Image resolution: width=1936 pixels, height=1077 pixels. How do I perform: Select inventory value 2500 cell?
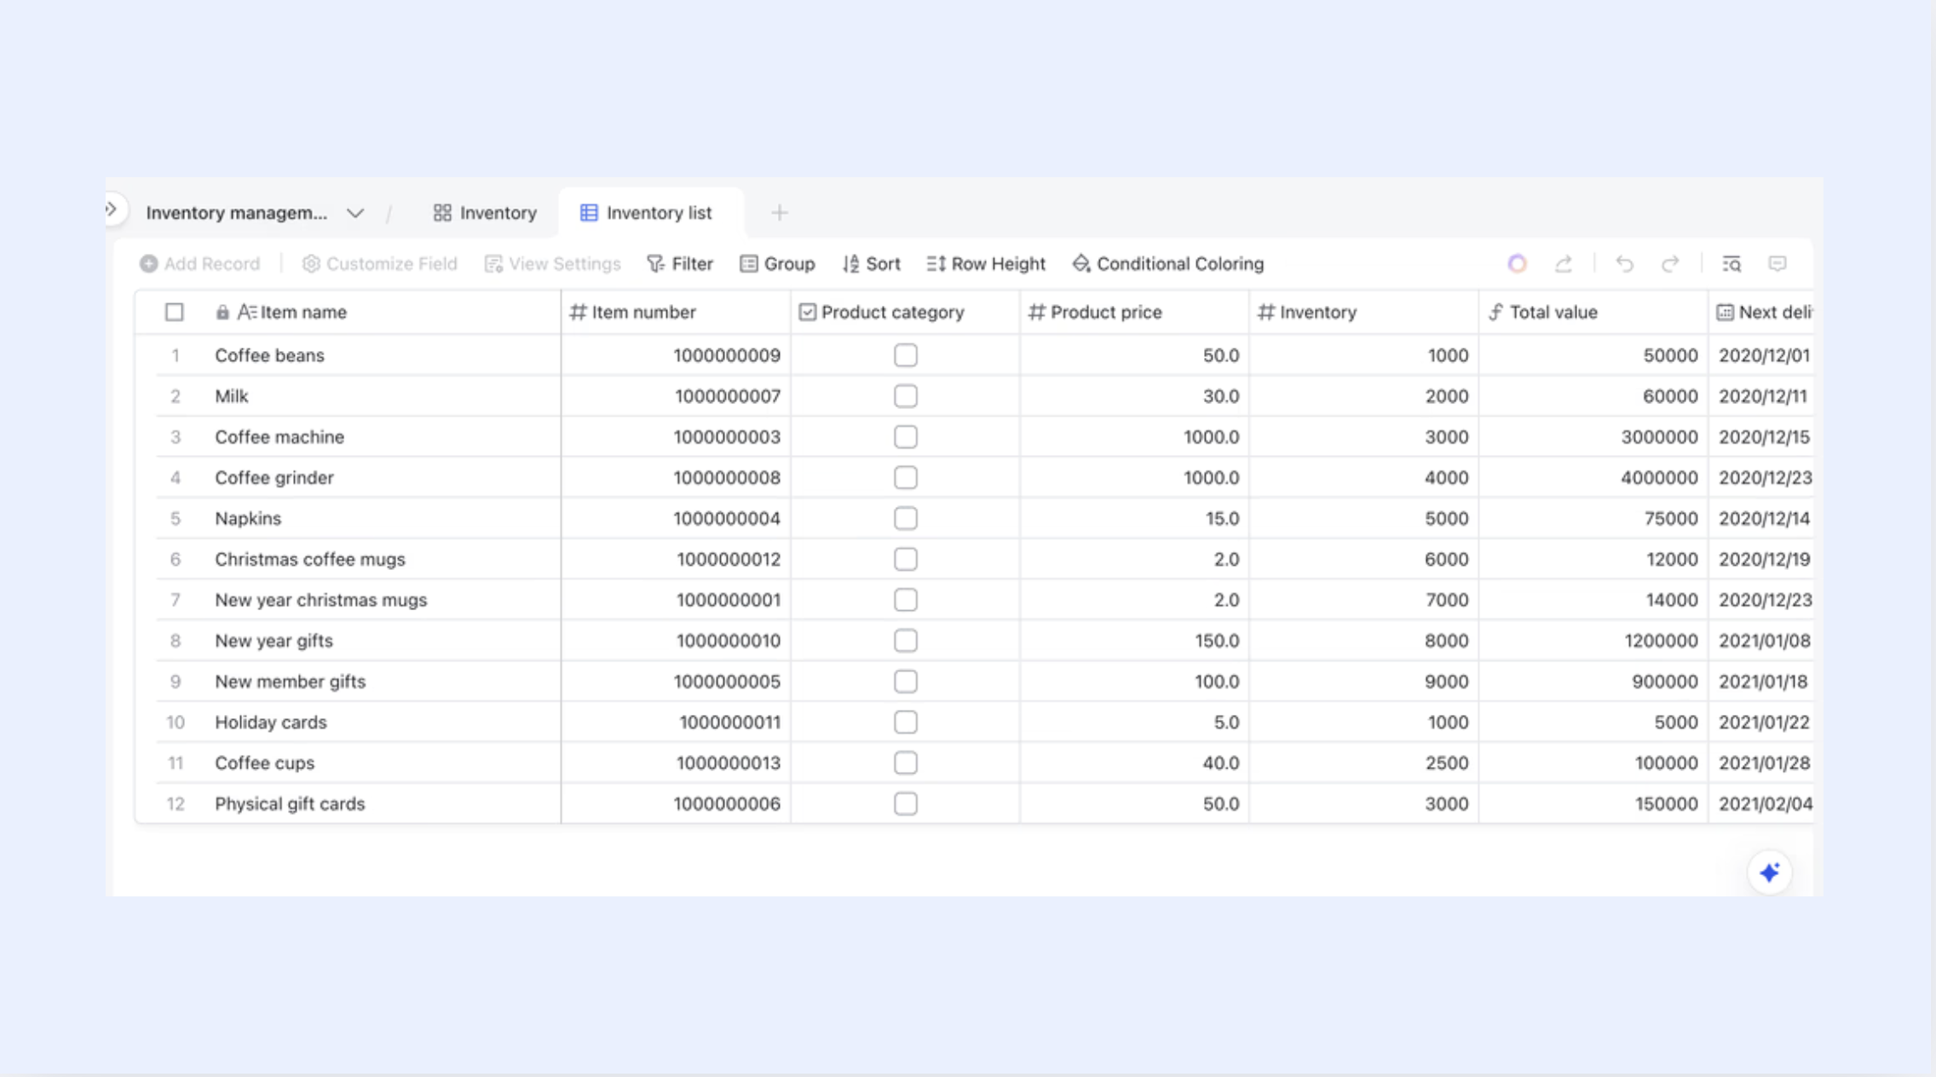[1363, 763]
